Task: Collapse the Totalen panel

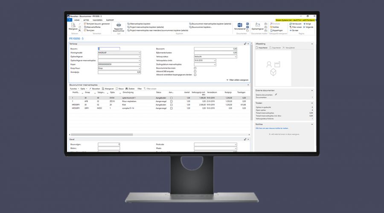Action: point(312,103)
